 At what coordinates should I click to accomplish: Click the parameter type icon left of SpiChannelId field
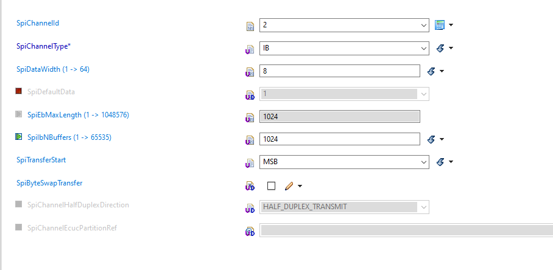pyautogui.click(x=249, y=26)
